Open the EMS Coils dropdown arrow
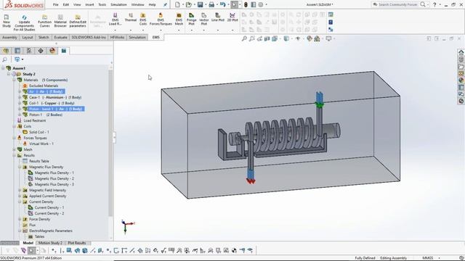The image size is (465, 261). tap(143, 30)
